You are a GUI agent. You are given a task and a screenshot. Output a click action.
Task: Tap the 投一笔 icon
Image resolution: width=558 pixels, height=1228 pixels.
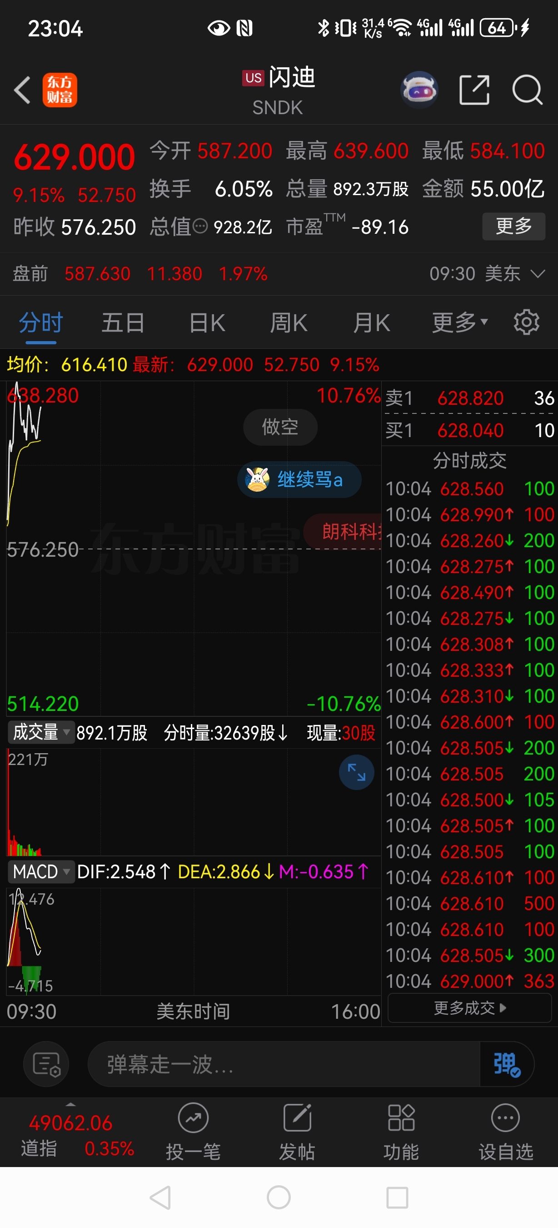(193, 1131)
